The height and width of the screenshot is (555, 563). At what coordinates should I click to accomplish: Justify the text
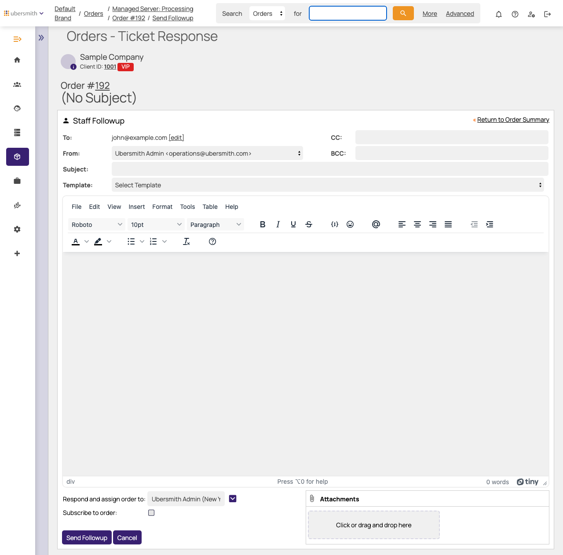click(x=448, y=224)
